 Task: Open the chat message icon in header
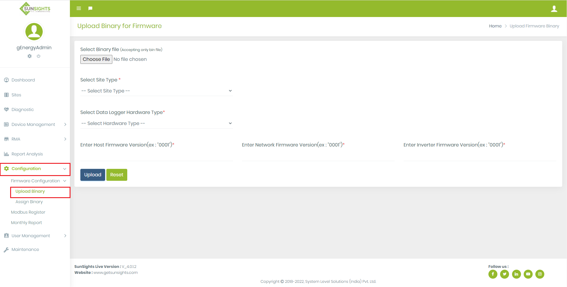tap(90, 8)
